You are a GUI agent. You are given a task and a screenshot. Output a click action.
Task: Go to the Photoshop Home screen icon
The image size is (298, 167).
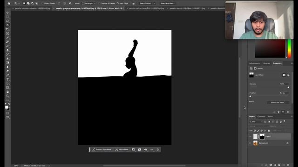coord(9,3)
